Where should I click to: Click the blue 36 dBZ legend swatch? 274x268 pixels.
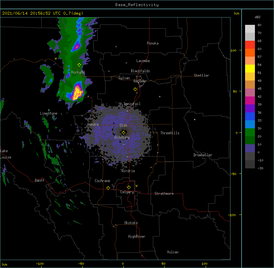[x=250, y=116]
